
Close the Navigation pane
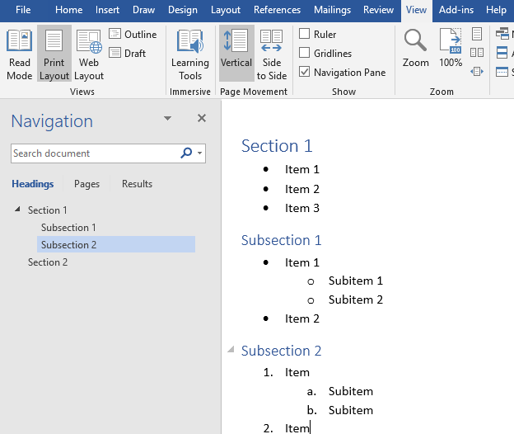coord(202,118)
